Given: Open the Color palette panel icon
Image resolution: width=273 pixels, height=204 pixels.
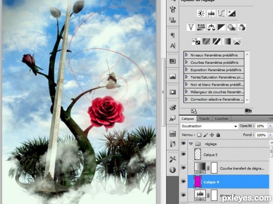Looking at the screenshot, I should pos(172,107).
